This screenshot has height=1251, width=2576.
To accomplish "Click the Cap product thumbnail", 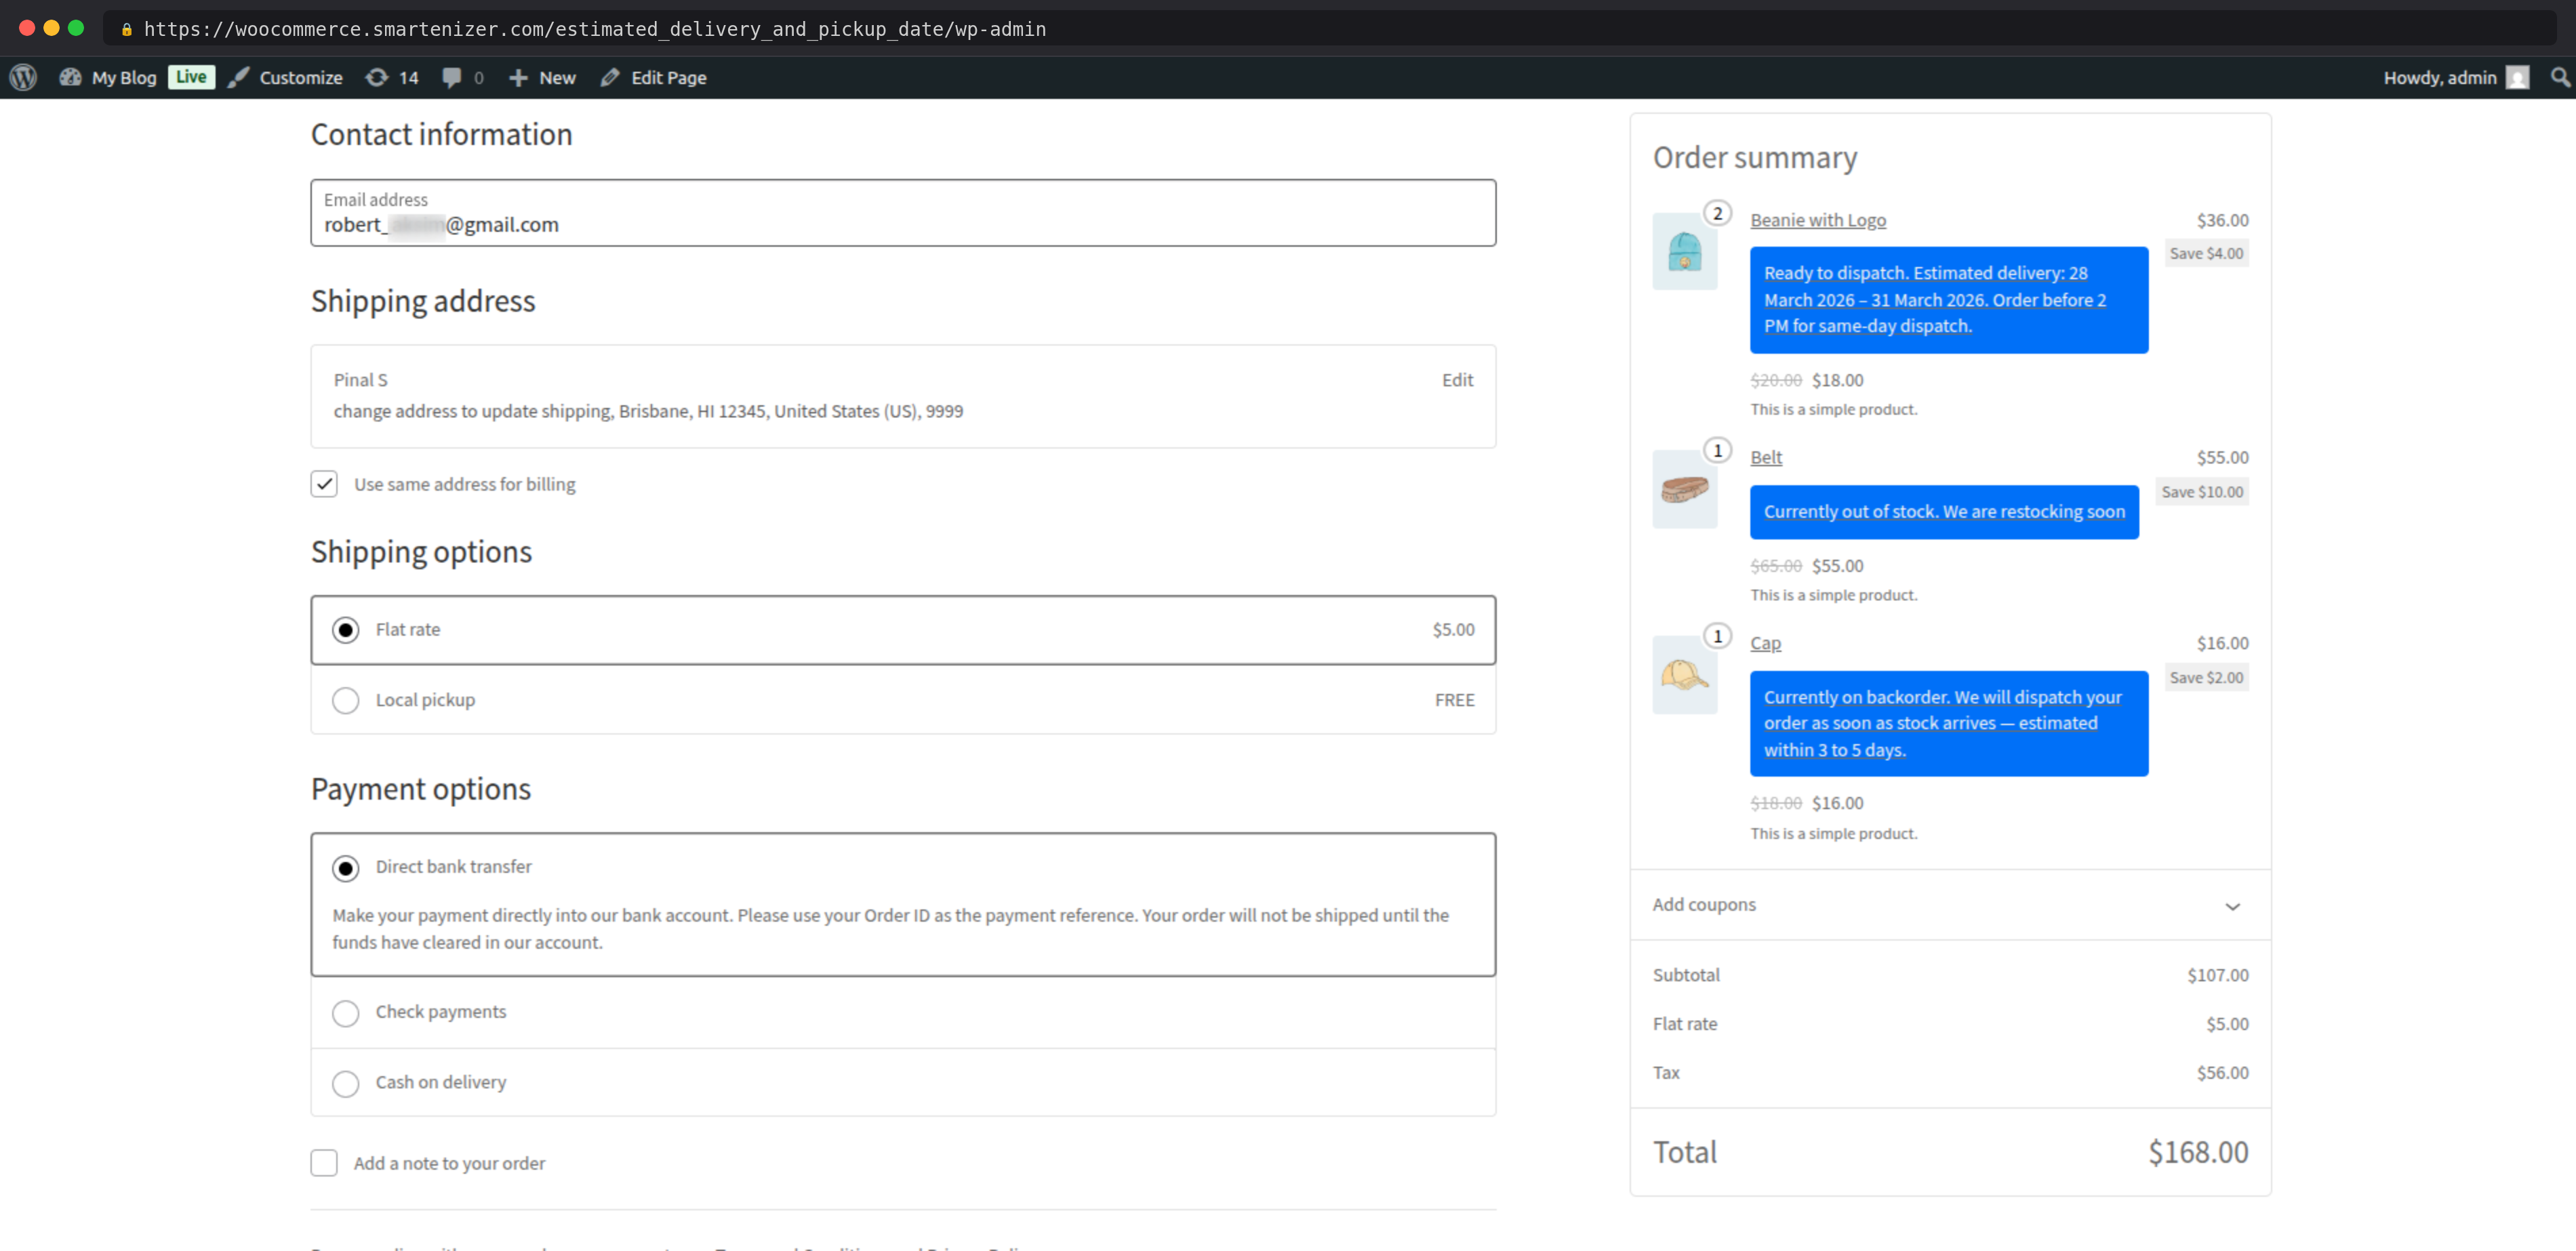I will point(1684,675).
